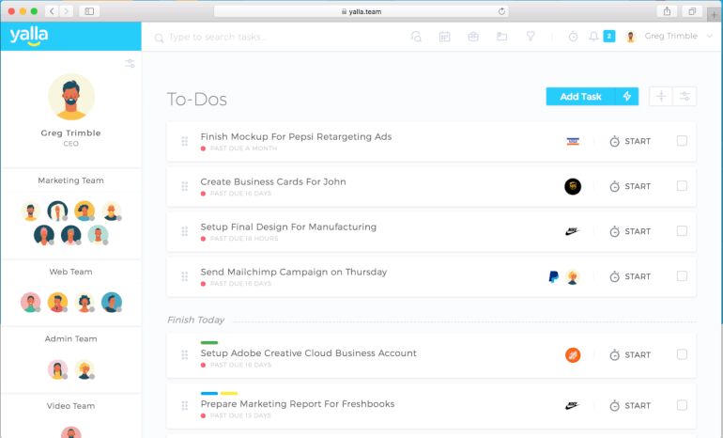723x438 pixels.
Task: Click the filter funnel icon
Action: tap(531, 37)
